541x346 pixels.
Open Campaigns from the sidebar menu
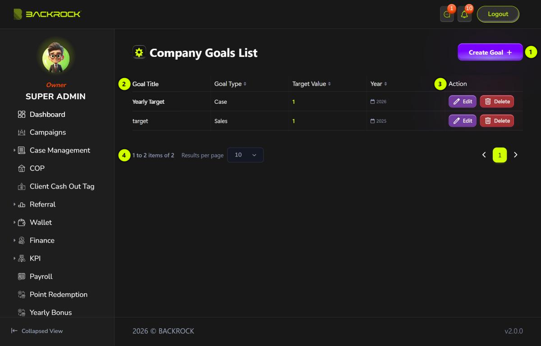[x=48, y=133]
